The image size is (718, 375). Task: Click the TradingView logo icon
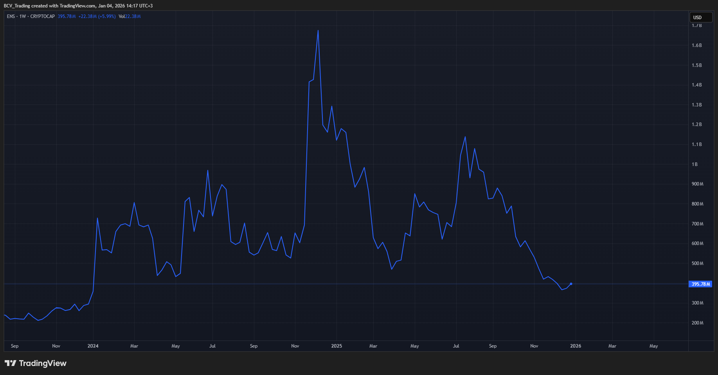[11, 363]
